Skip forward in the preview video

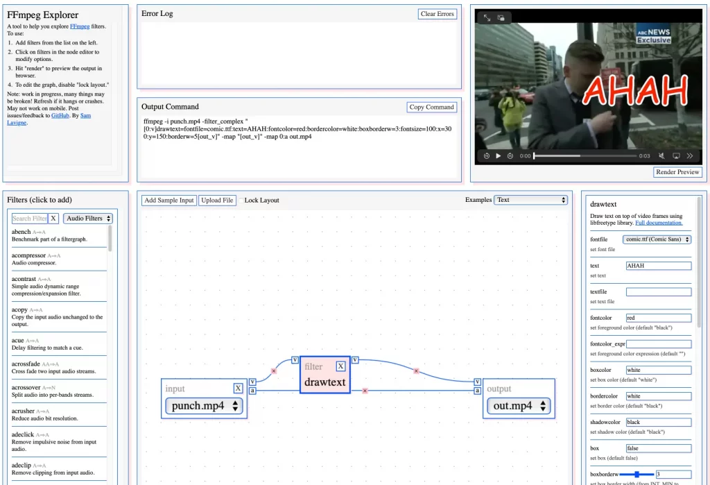[x=510, y=156]
